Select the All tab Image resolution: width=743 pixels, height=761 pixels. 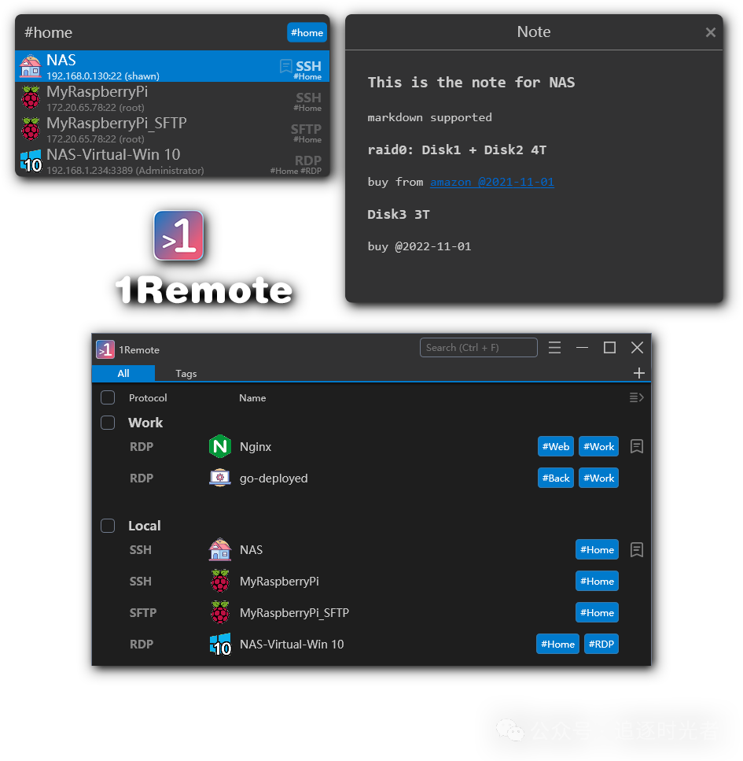coord(123,373)
